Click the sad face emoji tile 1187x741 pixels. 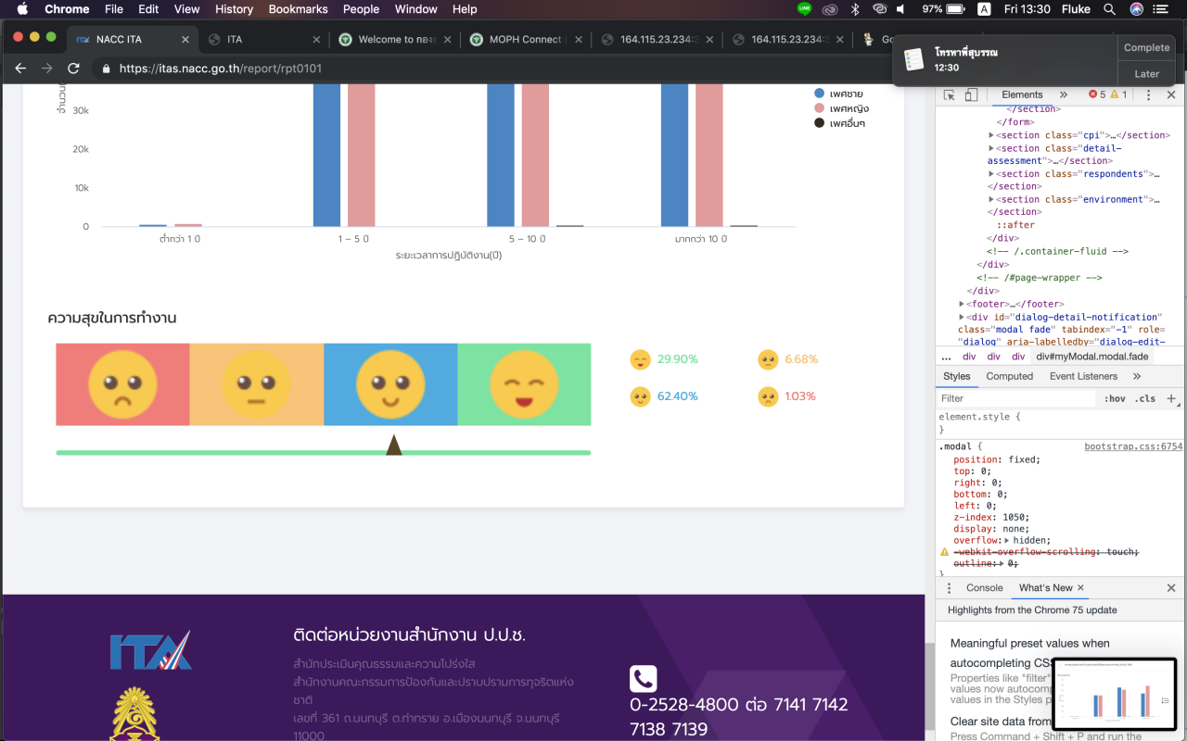122,384
